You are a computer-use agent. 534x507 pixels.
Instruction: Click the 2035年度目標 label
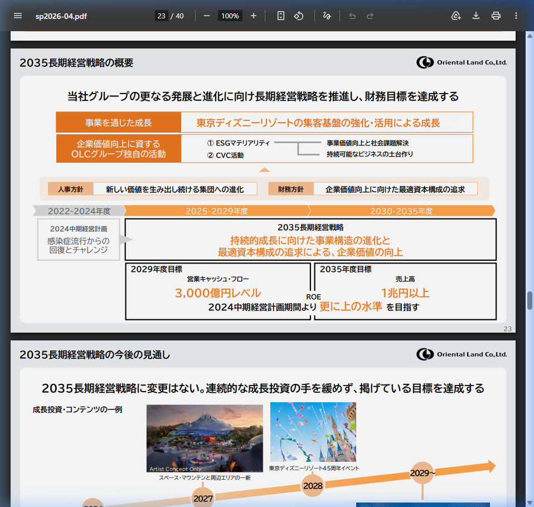(346, 269)
